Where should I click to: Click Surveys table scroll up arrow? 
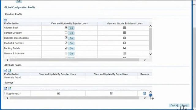point(151,92)
